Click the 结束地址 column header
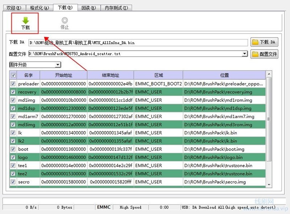290x214 pixels. (x=111, y=75)
